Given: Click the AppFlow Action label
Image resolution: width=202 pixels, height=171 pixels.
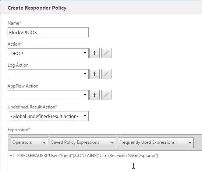Looking at the screenshot, I should coord(23,86).
